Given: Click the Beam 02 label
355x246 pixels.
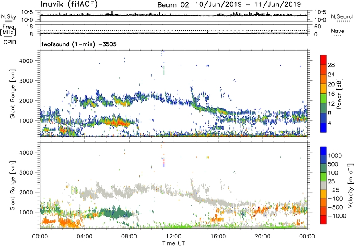Looking at the screenshot, I should [x=173, y=4].
